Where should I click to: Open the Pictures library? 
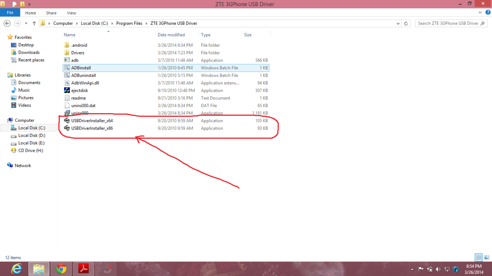point(26,98)
